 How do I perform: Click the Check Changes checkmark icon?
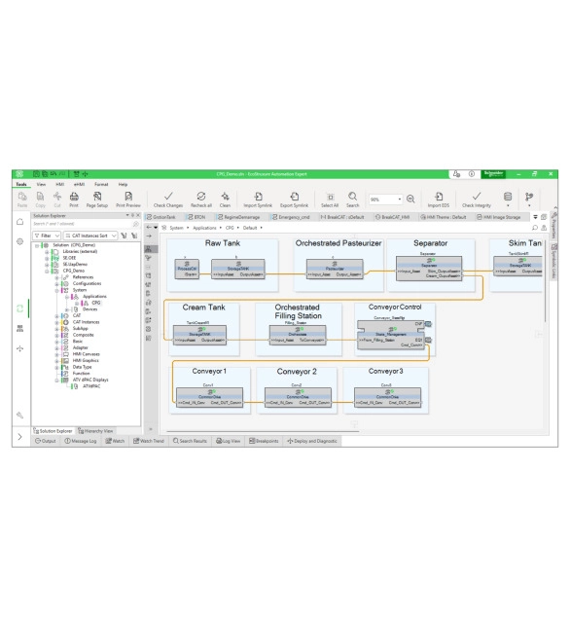pos(168,196)
